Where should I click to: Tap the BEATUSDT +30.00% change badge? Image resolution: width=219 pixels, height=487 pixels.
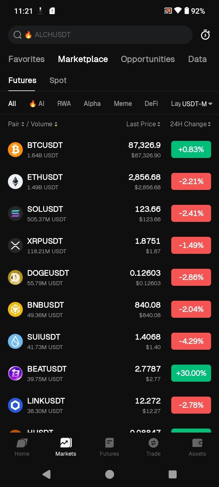coord(191,373)
